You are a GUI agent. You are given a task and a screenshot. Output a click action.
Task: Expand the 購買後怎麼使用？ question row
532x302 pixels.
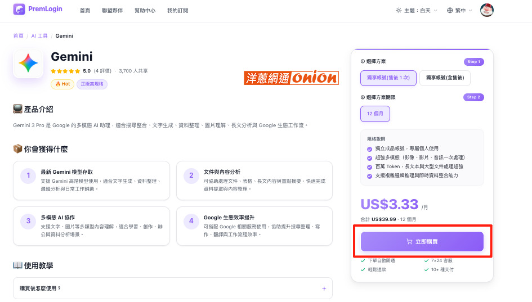click(173, 289)
